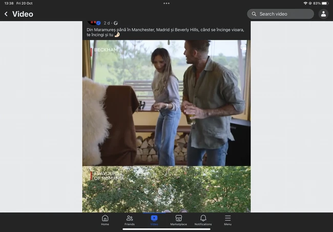Viewport: 333px width, 232px height.
Task: Open the Marketplace tab
Action: pyautogui.click(x=179, y=220)
